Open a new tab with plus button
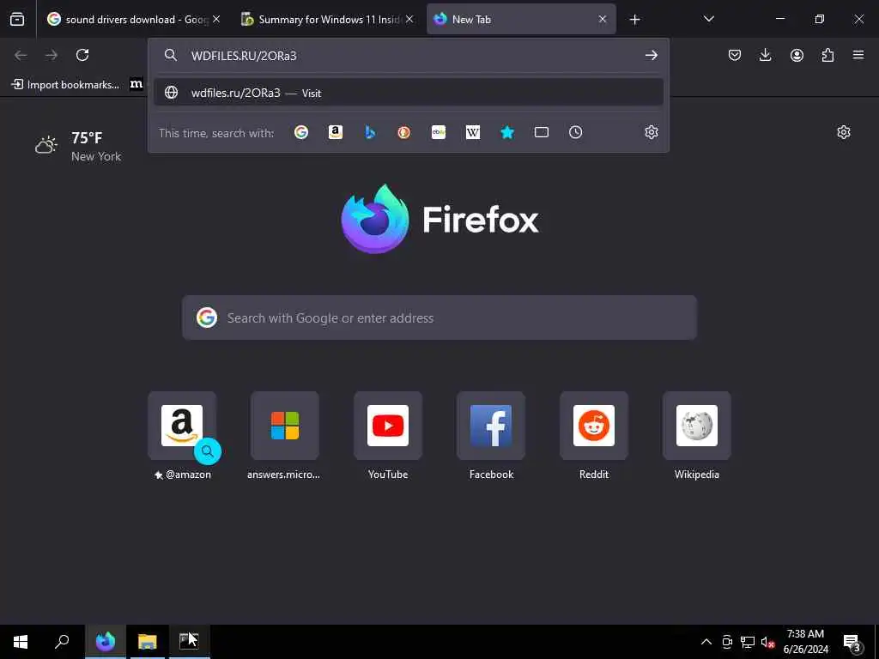 [634, 20]
